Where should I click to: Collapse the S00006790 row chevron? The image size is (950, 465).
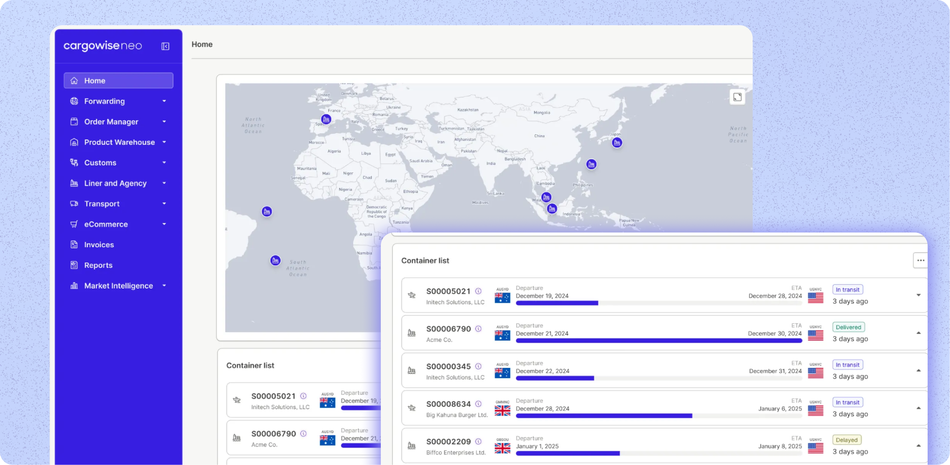(x=918, y=333)
